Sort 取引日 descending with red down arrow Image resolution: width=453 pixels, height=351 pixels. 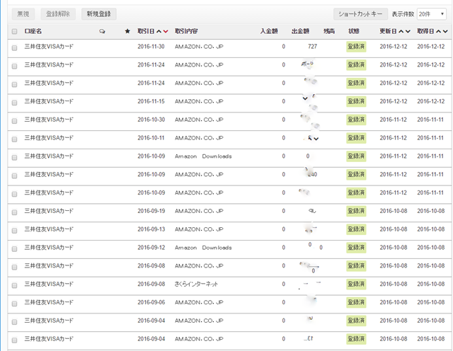pyautogui.click(x=166, y=31)
